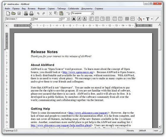Open the Правка menu
The width and height of the screenshot is (166, 137).
pyautogui.click(x=16, y=9)
